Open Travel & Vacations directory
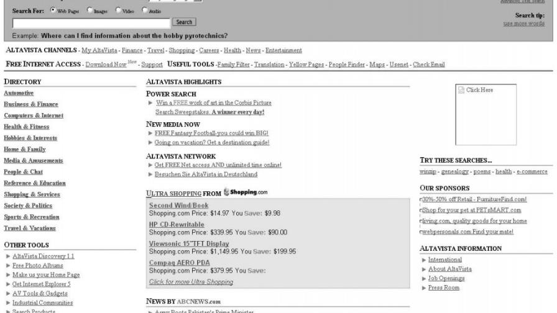The height and width of the screenshot is (313, 557). click(29, 228)
